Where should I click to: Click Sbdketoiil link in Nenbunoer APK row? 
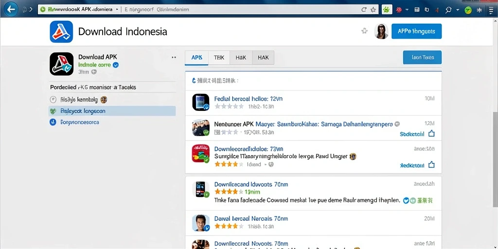[x=412, y=134]
